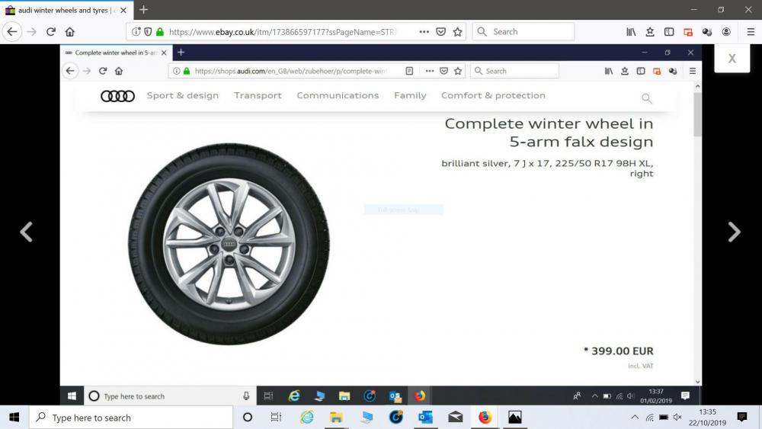The height and width of the screenshot is (429, 762).
Task: Bookmark Audi page with inner star icon
Action: click(458, 71)
